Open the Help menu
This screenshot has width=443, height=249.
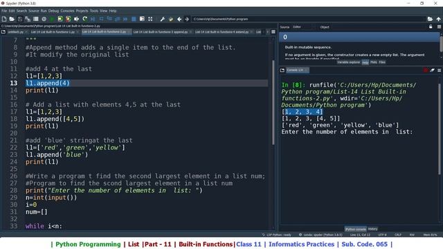tap(113, 11)
